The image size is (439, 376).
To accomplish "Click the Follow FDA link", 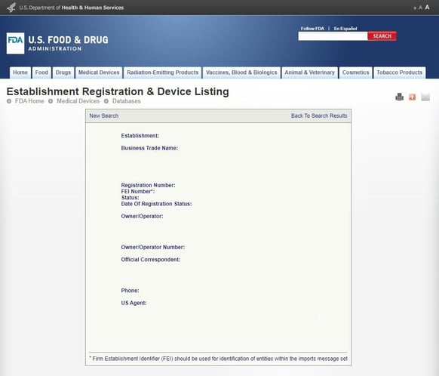I will tap(312, 29).
